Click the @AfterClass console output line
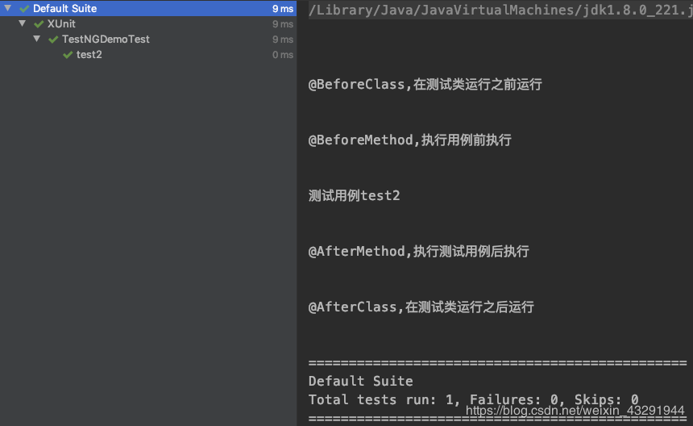693x426 pixels. [x=421, y=307]
